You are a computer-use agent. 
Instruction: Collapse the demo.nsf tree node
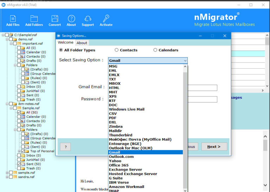point(7,39)
